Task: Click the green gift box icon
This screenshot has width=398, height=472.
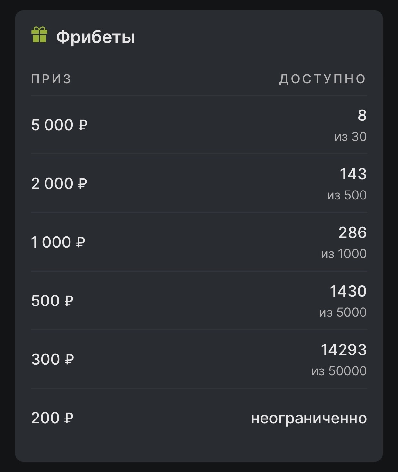Action: (x=39, y=35)
